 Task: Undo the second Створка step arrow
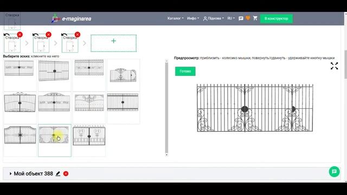35,35
